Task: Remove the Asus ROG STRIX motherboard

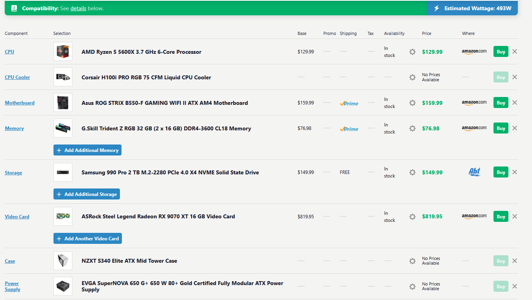Action: coord(515,102)
